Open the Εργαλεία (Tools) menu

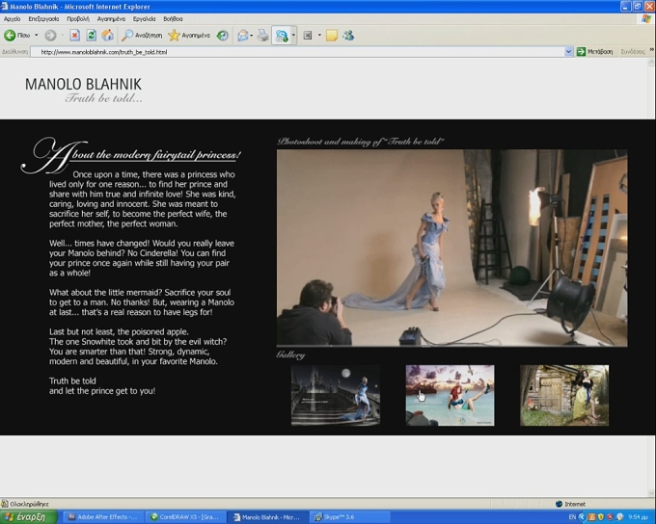click(x=145, y=19)
